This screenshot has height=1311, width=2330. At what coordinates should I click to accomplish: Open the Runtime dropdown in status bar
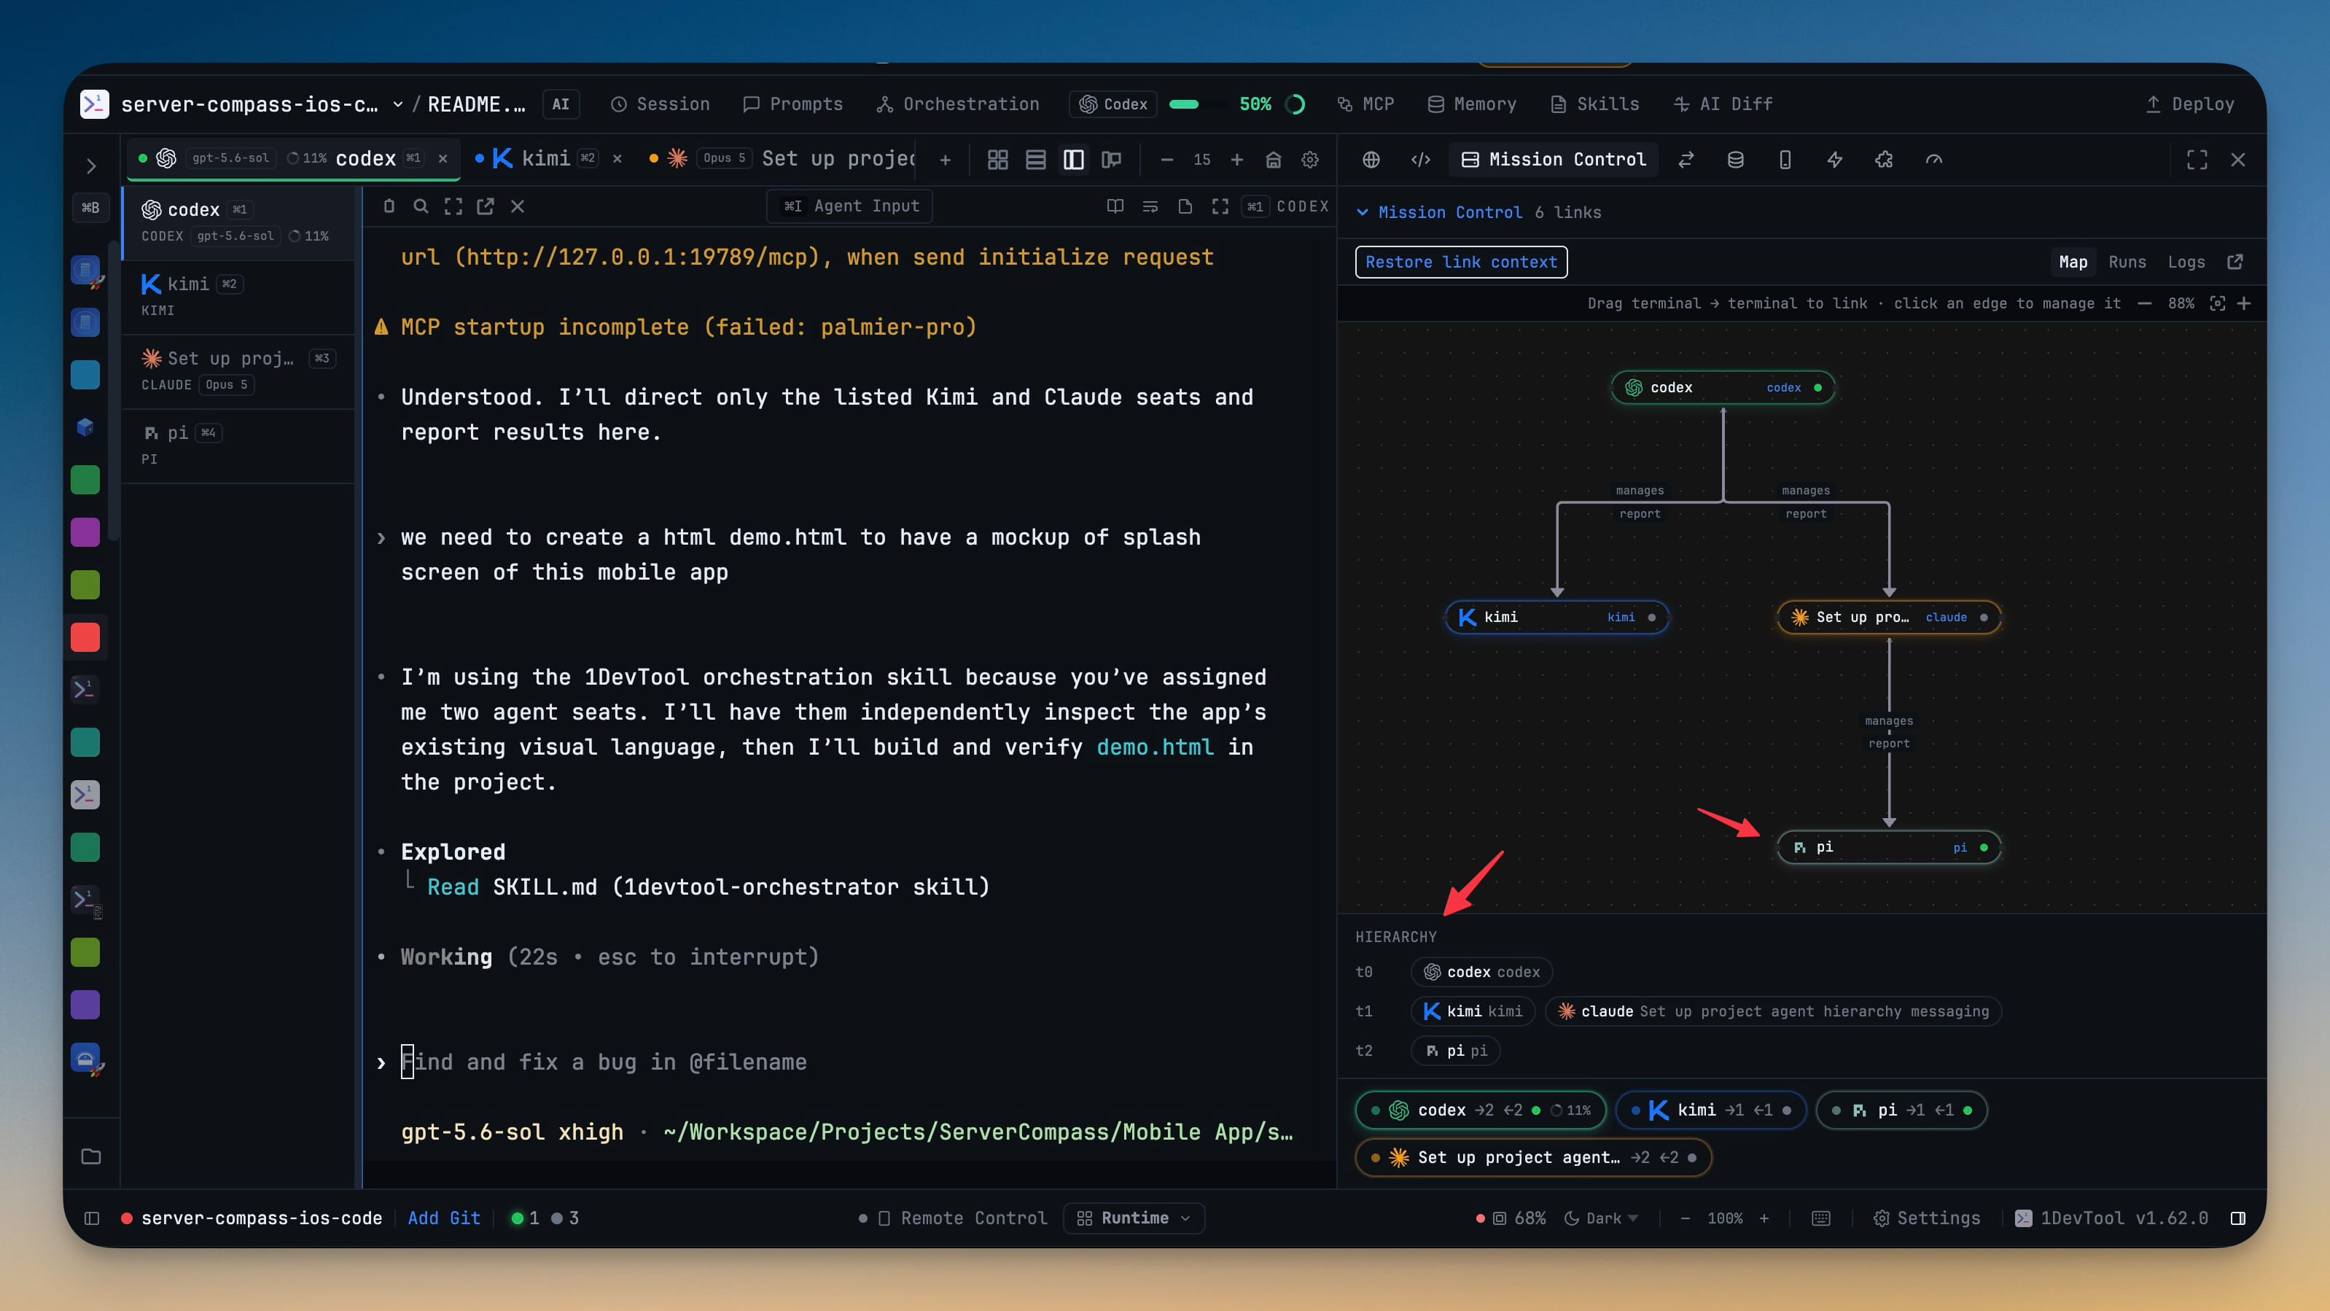[1134, 1218]
